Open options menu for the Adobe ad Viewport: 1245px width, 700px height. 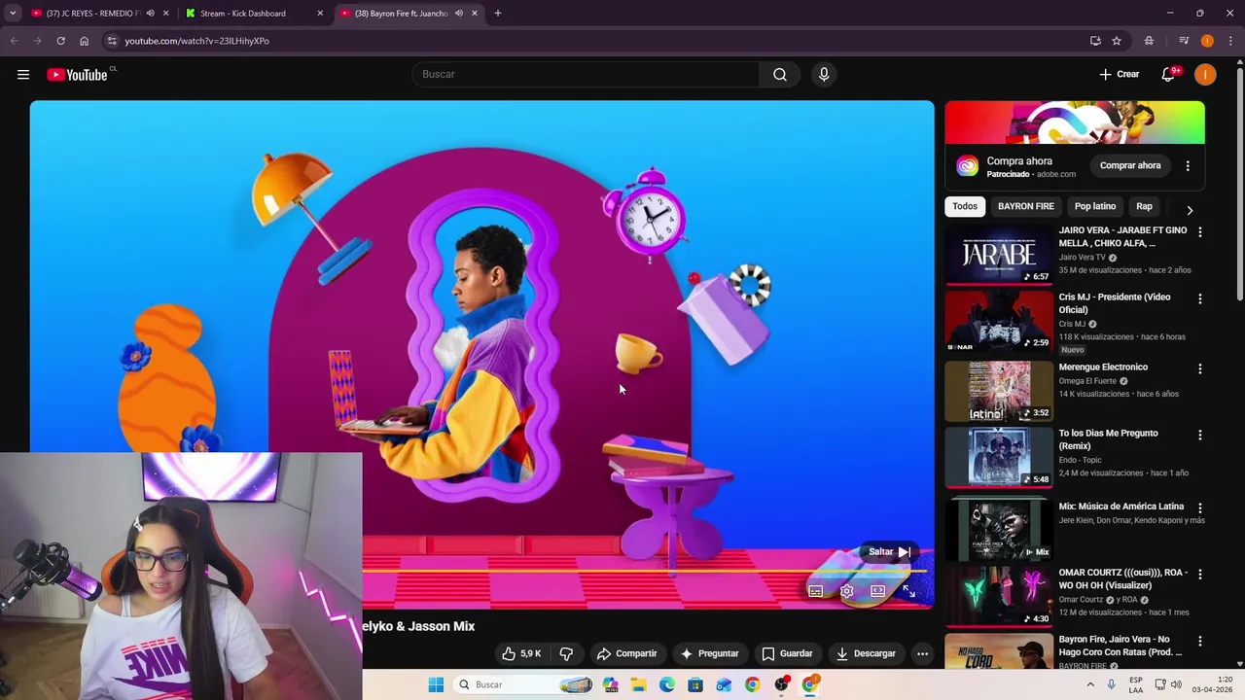pos(1188,166)
